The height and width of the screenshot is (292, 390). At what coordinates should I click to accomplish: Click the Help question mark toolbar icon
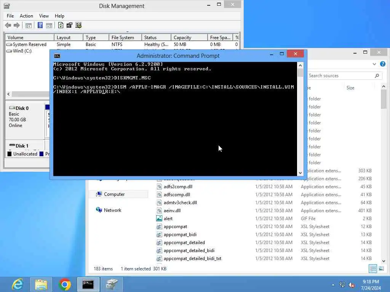40,25
